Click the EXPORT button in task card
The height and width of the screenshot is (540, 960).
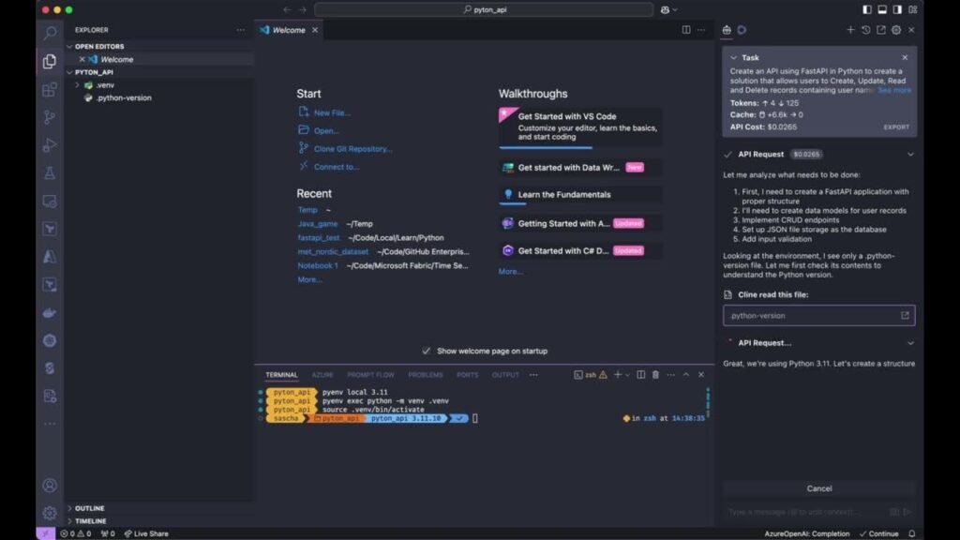point(896,127)
